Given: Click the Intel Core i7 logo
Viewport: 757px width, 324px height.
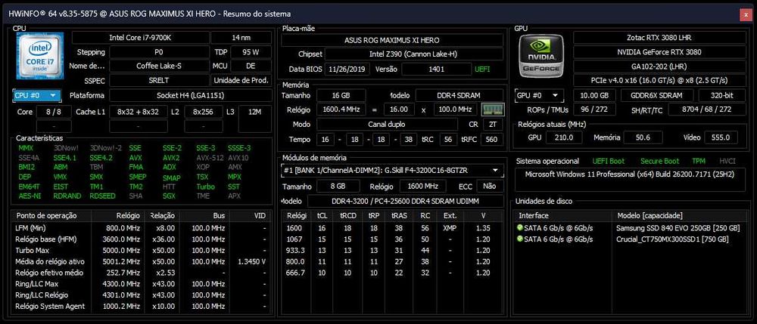Looking at the screenshot, I should click(40, 56).
